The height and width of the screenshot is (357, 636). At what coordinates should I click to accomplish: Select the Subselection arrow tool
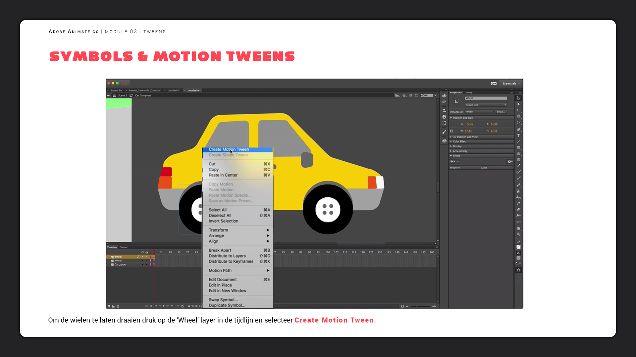(518, 104)
